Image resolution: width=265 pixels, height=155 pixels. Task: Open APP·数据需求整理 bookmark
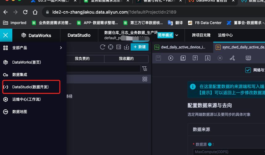97,23
